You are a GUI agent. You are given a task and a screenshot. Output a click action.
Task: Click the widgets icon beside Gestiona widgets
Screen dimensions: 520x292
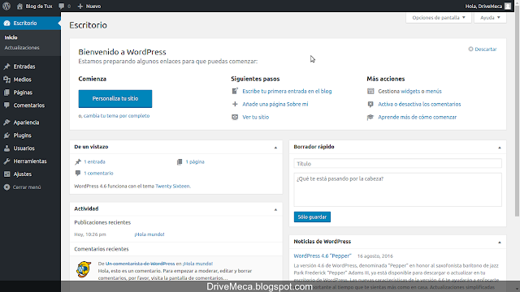[x=370, y=91]
